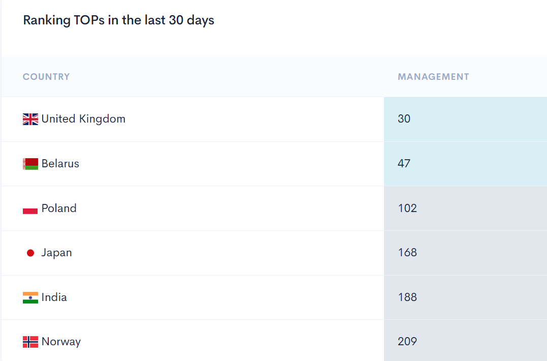547x361 pixels.
Task: Click the United Kingdom flag icon
Action: [30, 119]
